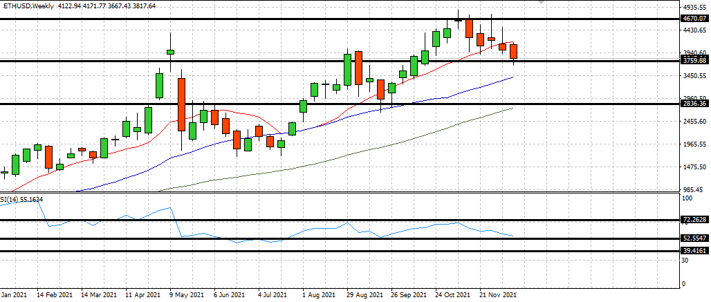
Task: Select the 4670.07 horizontal resistance line label
Action: tap(694, 20)
